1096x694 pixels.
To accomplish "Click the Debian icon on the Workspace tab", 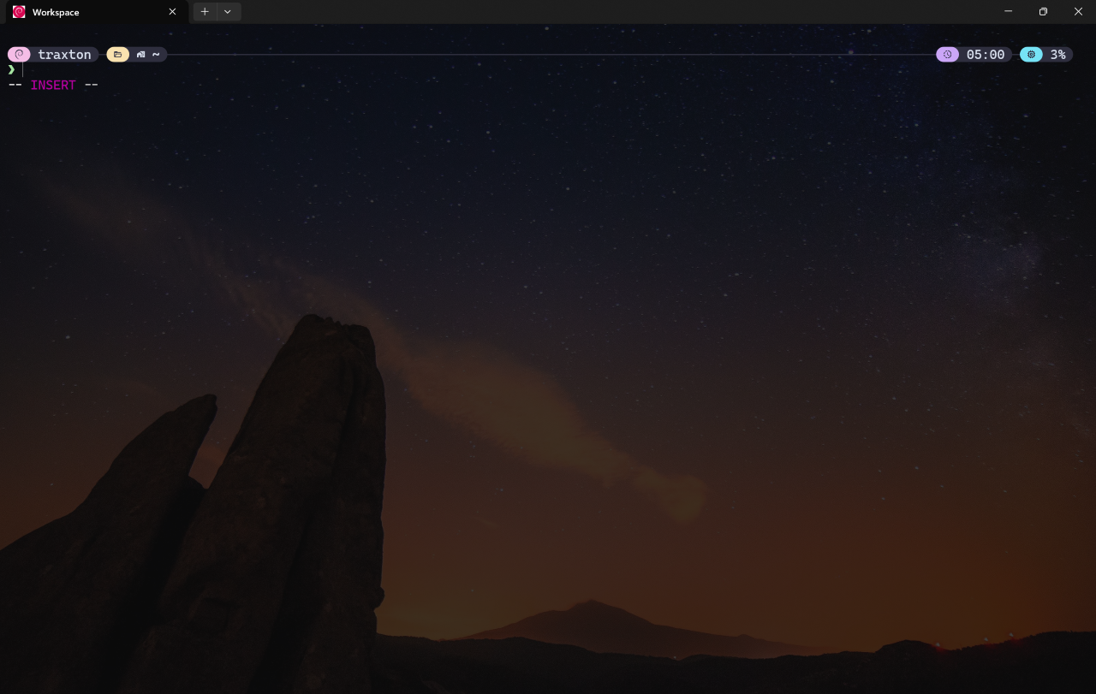I will [18, 12].
